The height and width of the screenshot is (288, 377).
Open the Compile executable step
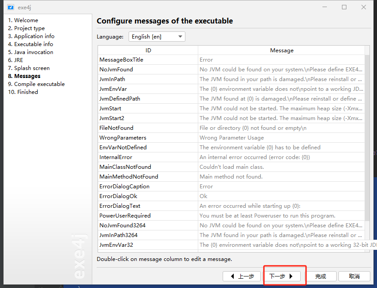[x=36, y=84]
